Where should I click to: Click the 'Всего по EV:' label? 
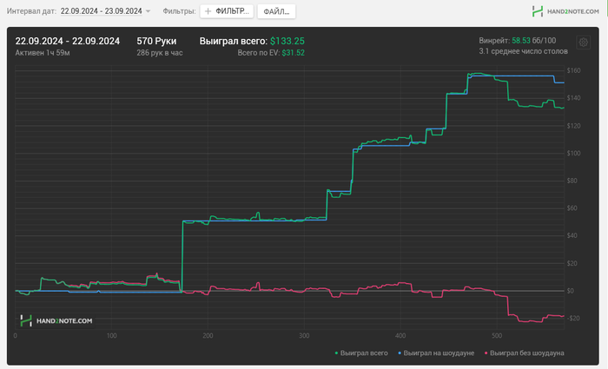pyautogui.click(x=259, y=53)
